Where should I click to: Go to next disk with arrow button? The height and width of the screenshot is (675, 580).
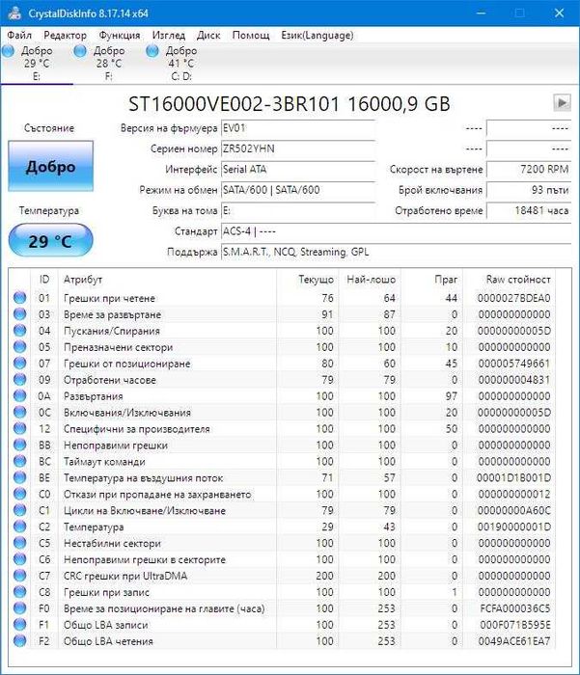click(x=562, y=102)
